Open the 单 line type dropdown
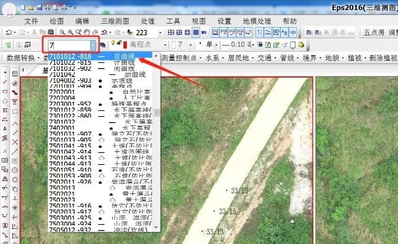Image resolution: width=398 pixels, height=244 pixels. point(216,45)
